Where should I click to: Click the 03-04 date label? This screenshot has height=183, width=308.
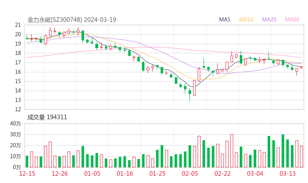point(255,173)
